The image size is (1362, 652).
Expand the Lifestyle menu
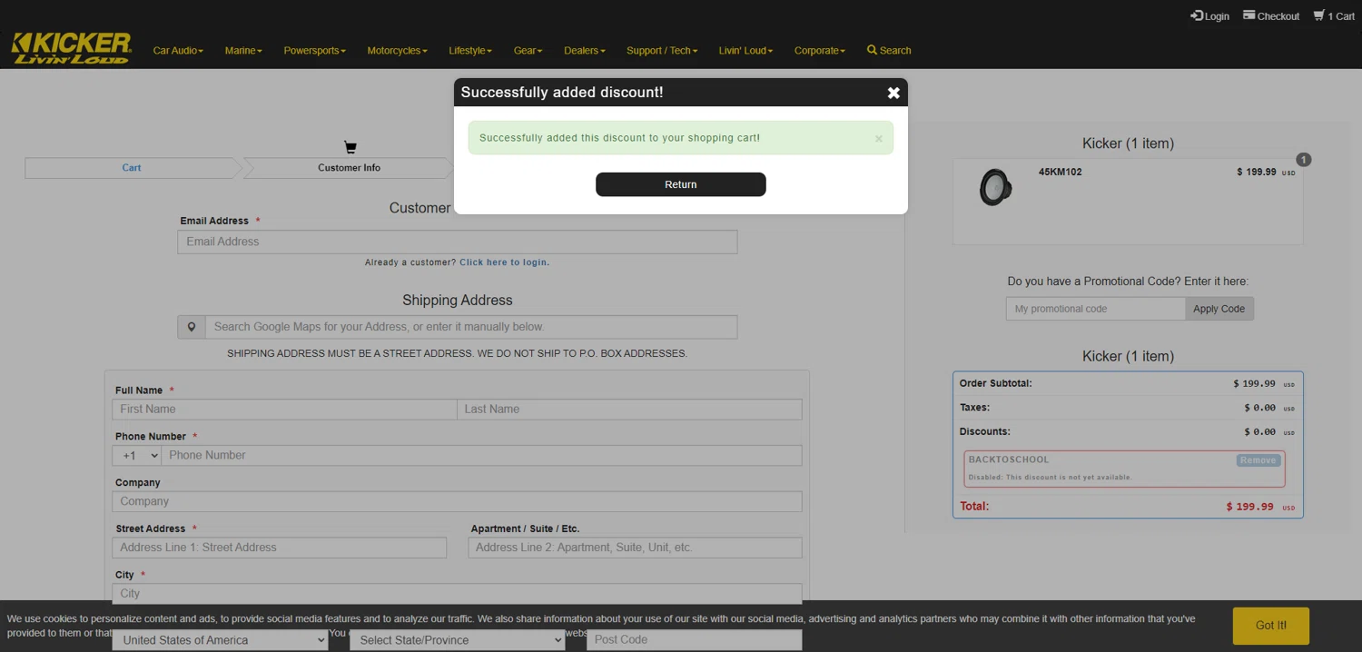point(470,51)
